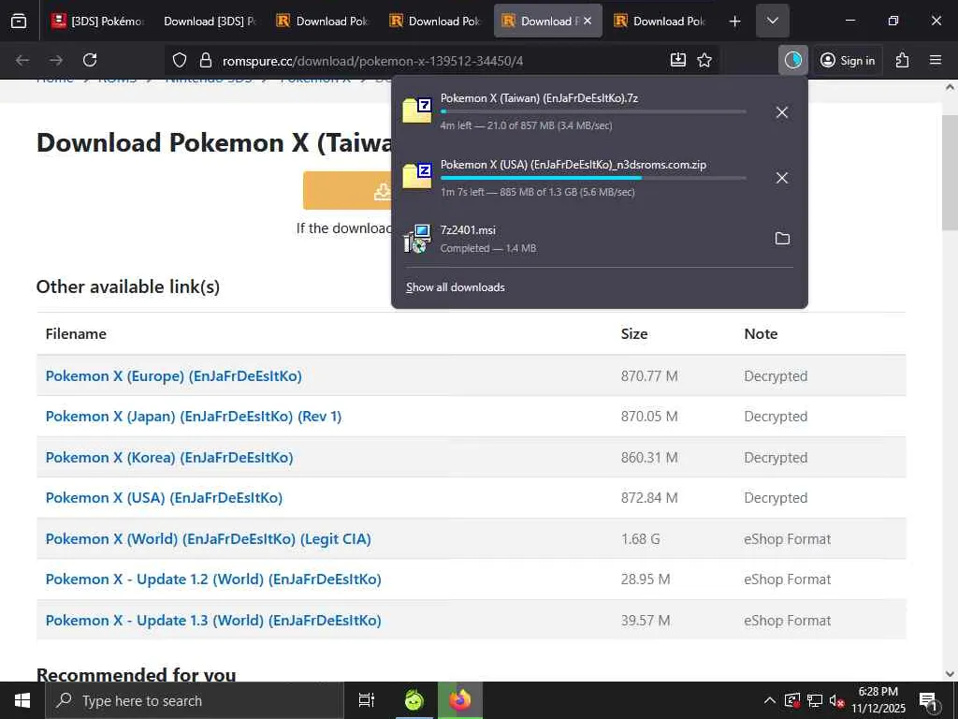Cancel the Pokemon X (Taiwan) download
Image resolution: width=958 pixels, height=719 pixels.
click(x=781, y=112)
